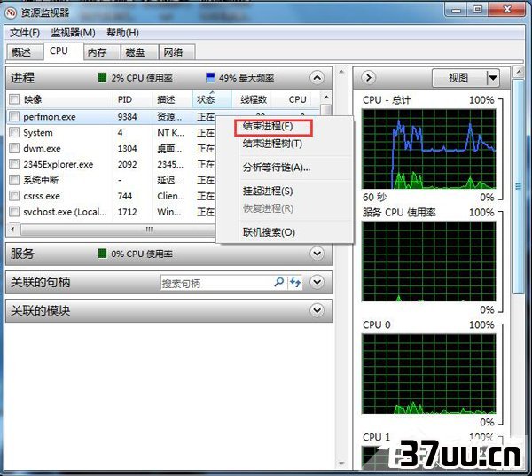532x476 pixels.
Task: Open the 视图 dropdown arrow
Action: click(x=493, y=78)
